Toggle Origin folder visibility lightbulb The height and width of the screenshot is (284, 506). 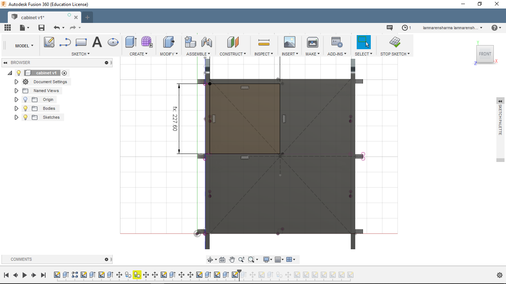[x=25, y=99]
